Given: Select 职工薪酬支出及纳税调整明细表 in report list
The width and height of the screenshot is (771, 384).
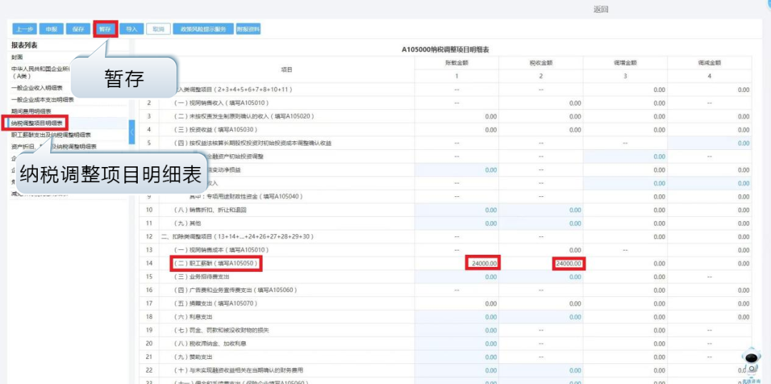Looking at the screenshot, I should pyautogui.click(x=51, y=135).
